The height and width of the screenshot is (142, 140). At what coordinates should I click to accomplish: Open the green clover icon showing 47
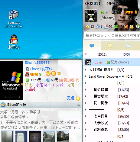(116, 27)
